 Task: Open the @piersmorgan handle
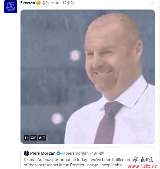point(75,153)
